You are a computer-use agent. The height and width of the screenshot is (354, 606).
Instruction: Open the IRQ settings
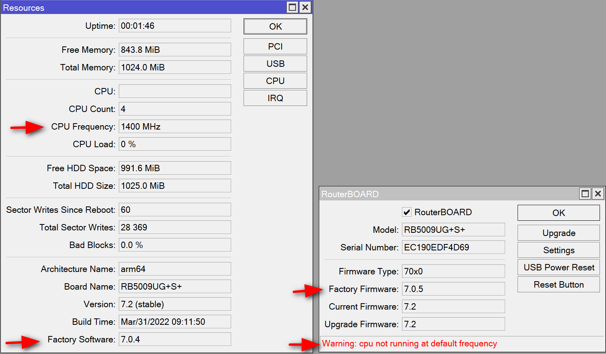(x=275, y=98)
